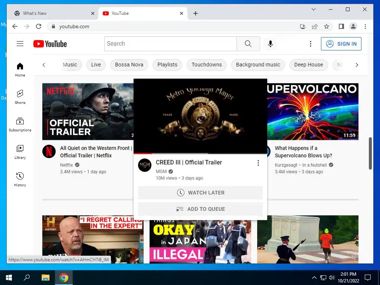Open Supervolcano video thumbnail

coord(313,112)
